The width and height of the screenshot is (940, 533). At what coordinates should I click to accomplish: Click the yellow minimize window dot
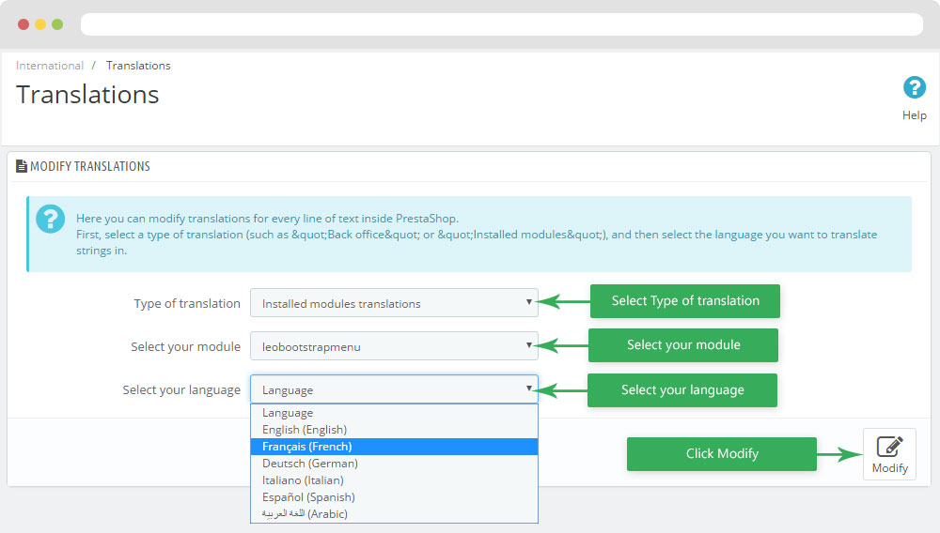(40, 24)
